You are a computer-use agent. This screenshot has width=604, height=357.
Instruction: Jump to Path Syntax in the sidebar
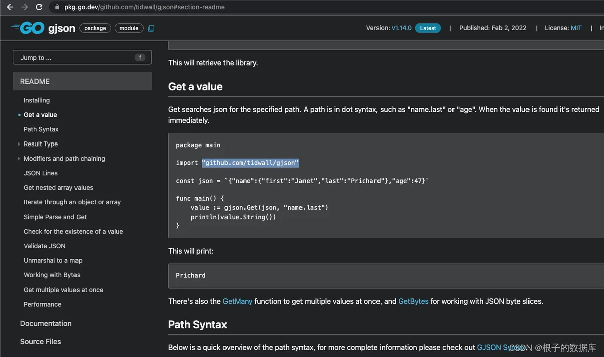(x=41, y=129)
